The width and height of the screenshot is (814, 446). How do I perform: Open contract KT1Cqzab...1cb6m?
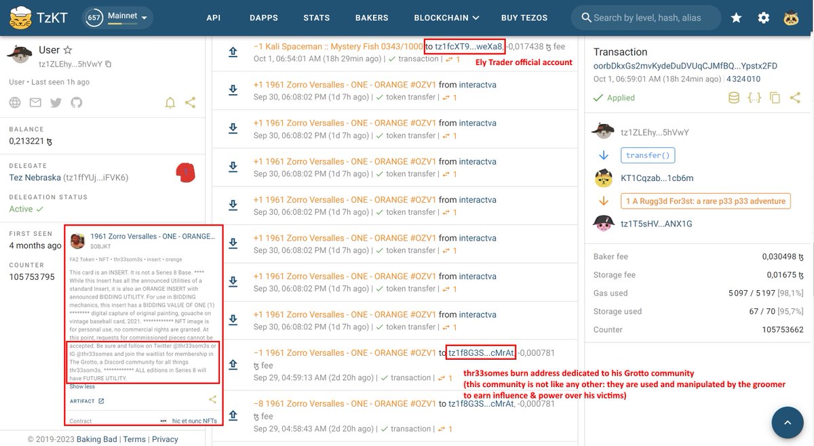(657, 178)
